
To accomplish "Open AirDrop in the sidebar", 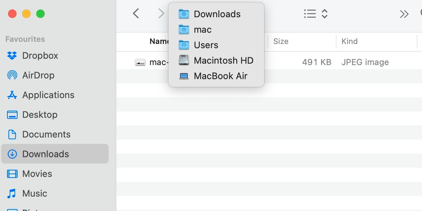I will [x=55, y=75].
